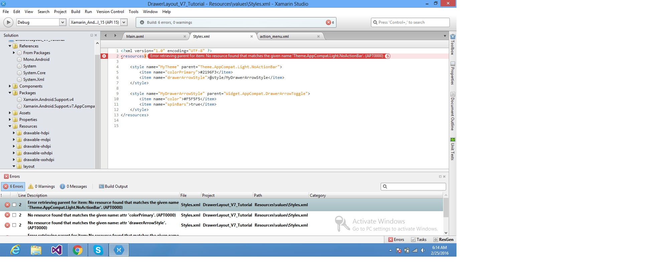Open the Properties side panel

(x=452, y=73)
